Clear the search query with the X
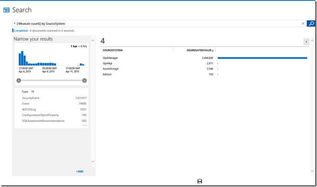Screen dimensions: 317x187 point(303,23)
